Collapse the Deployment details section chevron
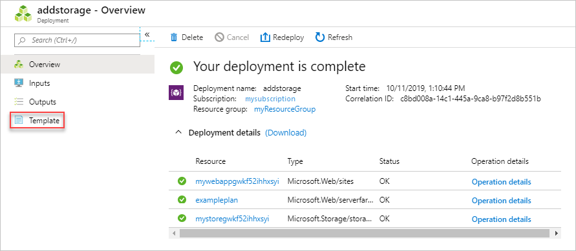 point(178,132)
